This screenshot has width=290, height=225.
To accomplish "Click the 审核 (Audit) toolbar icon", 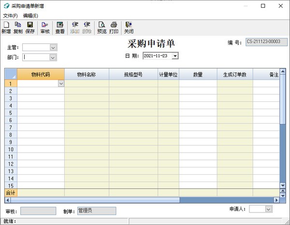I will (x=45, y=28).
